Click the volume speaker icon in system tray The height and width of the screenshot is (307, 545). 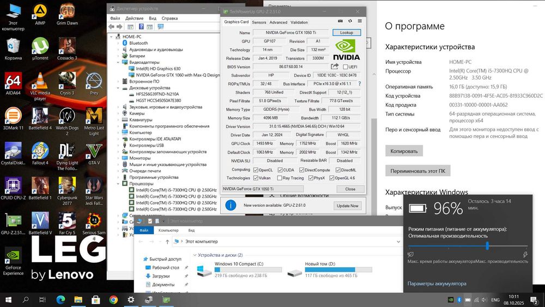pyautogui.click(x=485, y=300)
